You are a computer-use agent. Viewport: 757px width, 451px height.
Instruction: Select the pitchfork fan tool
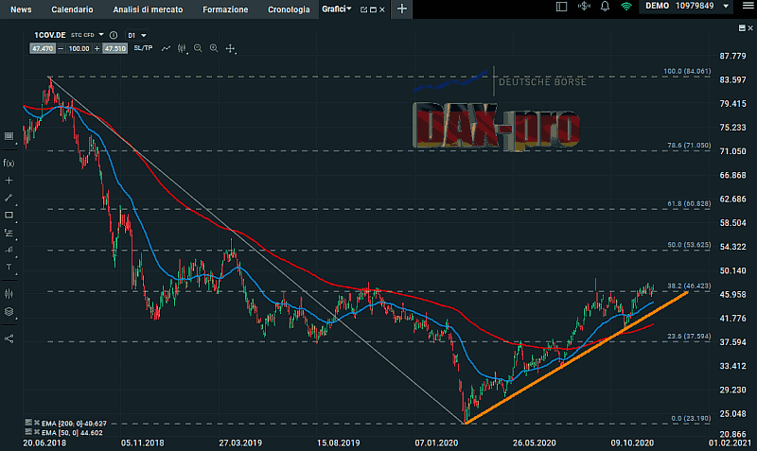9,250
